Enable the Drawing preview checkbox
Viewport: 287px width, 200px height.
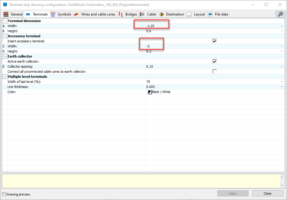(x=4, y=194)
